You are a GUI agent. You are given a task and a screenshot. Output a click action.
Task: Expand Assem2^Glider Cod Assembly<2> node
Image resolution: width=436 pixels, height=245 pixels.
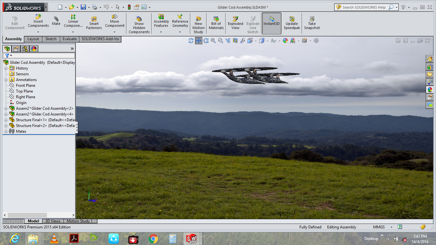(6, 108)
